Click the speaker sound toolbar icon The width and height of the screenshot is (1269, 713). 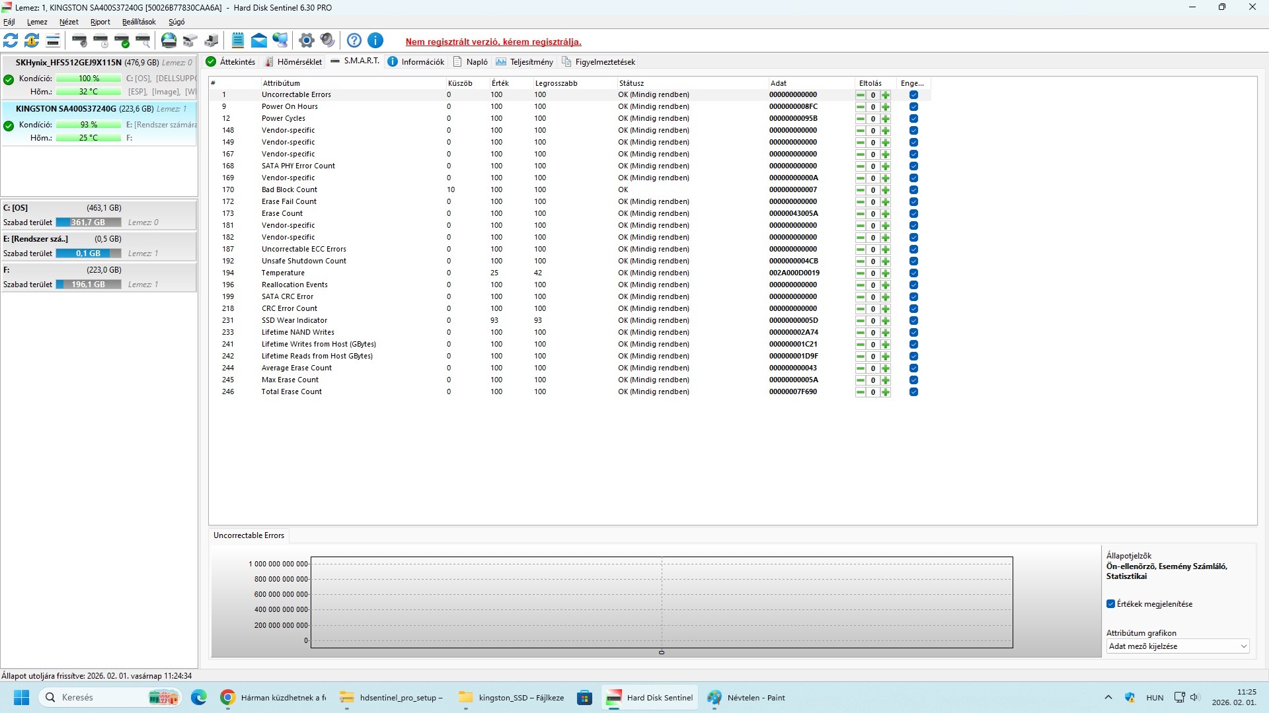[x=327, y=41]
